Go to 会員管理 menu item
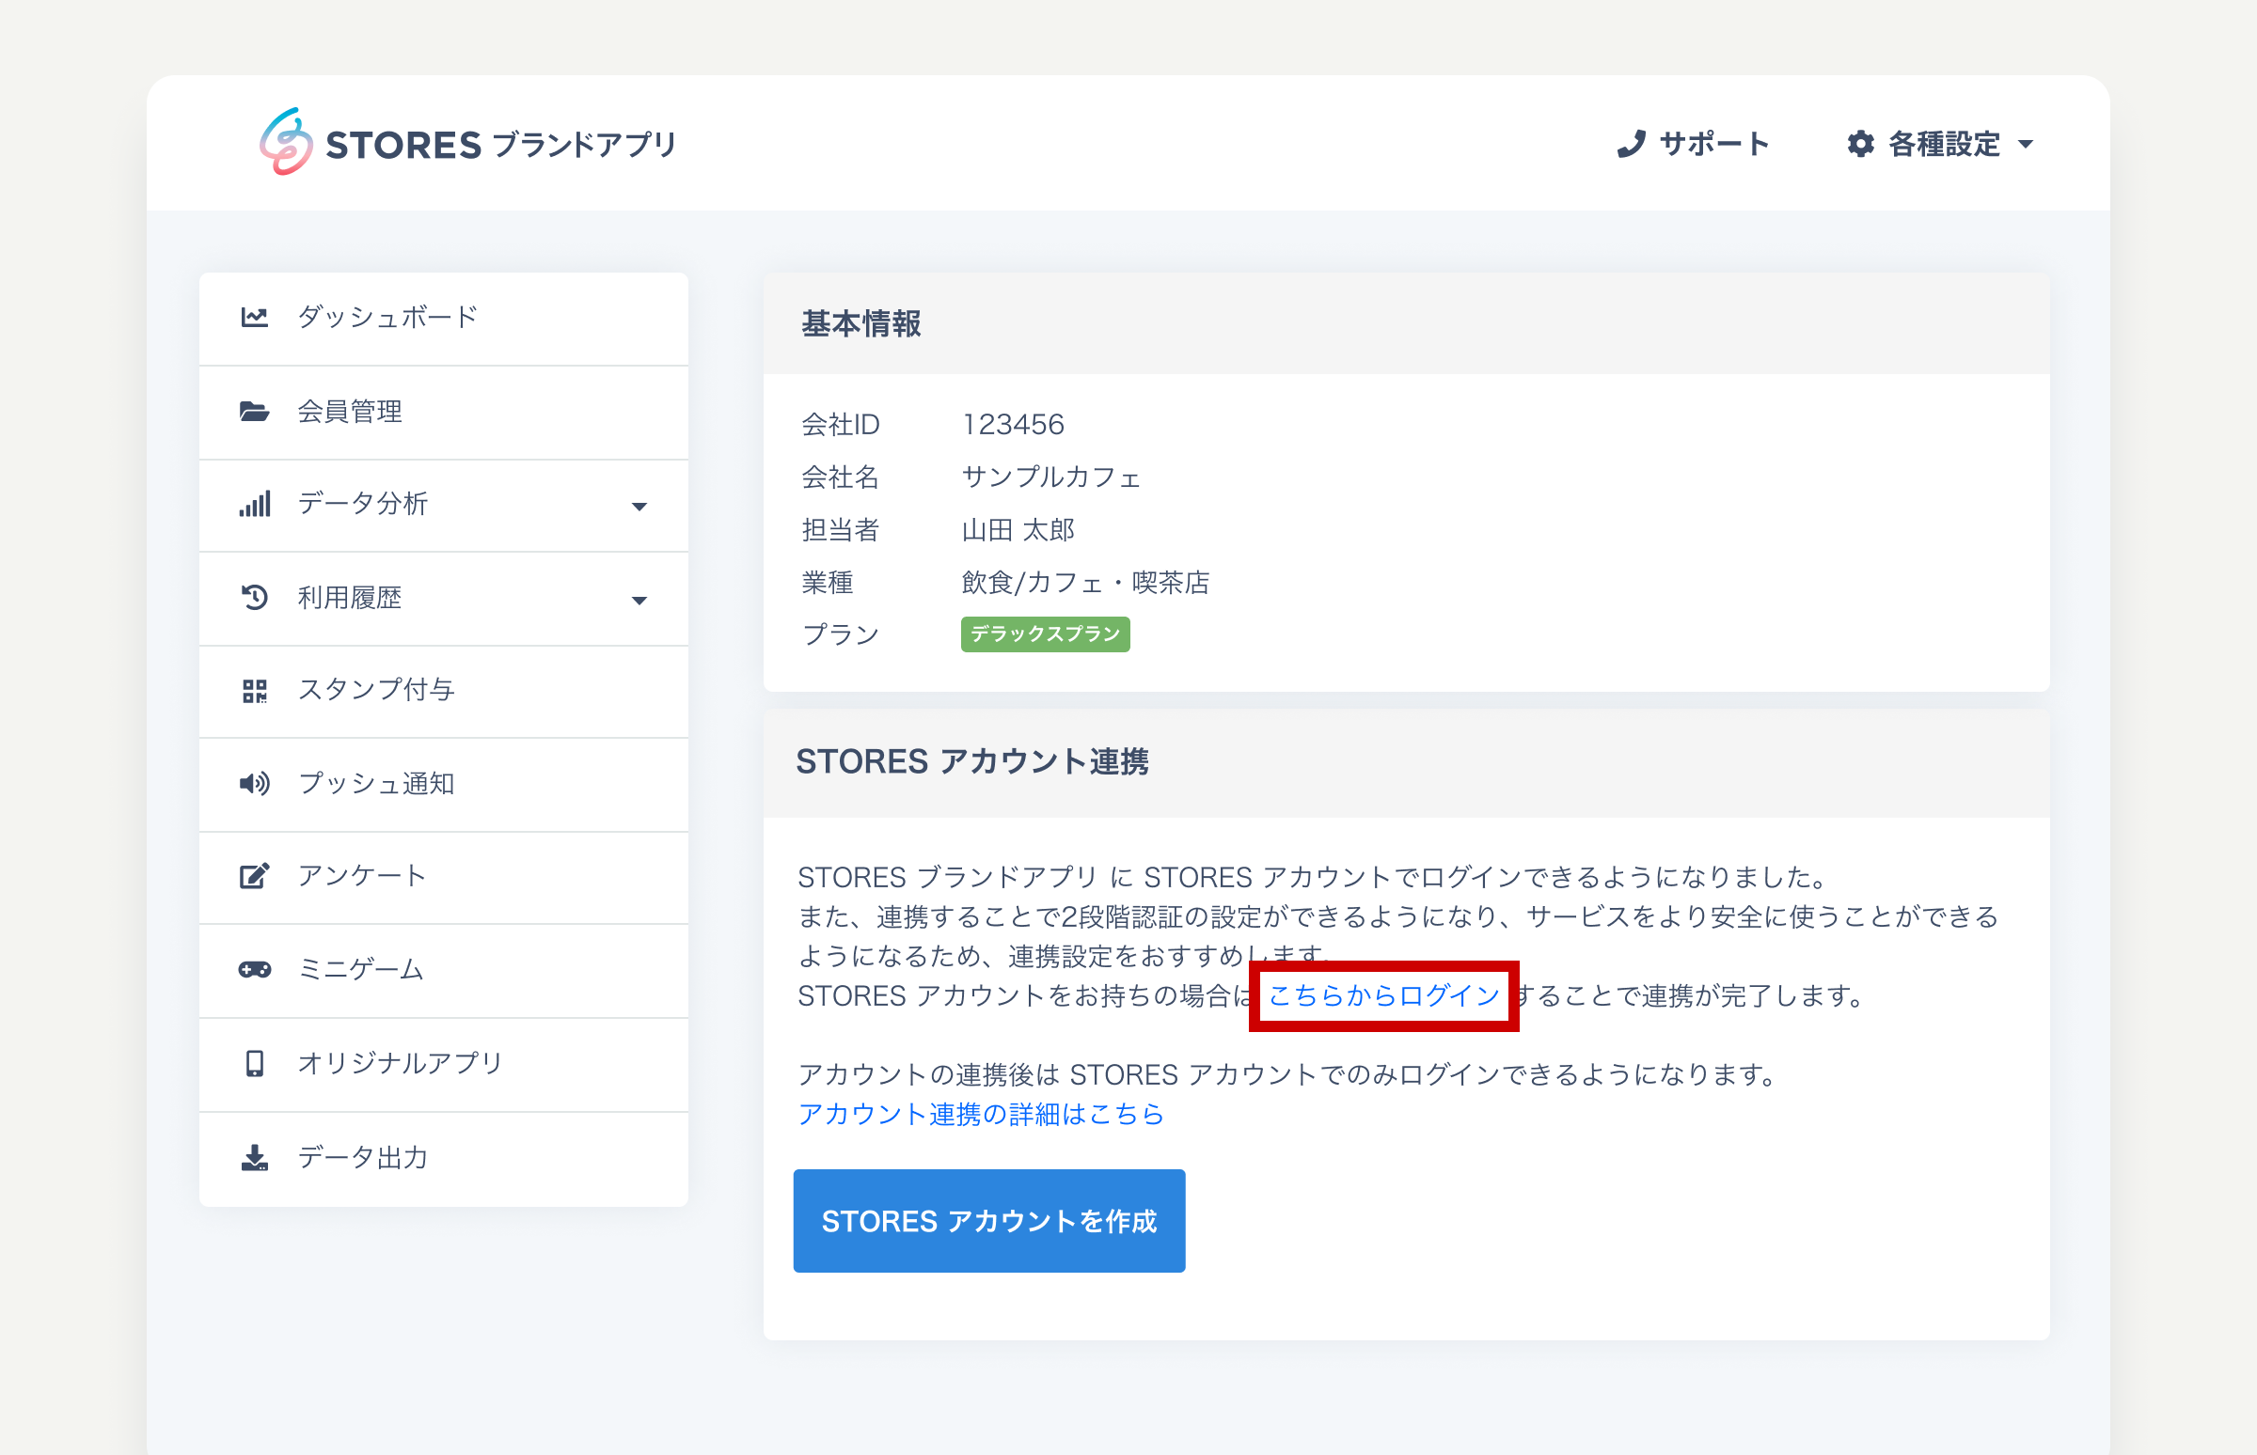Screen dimensions: 2257x1455 (443, 412)
